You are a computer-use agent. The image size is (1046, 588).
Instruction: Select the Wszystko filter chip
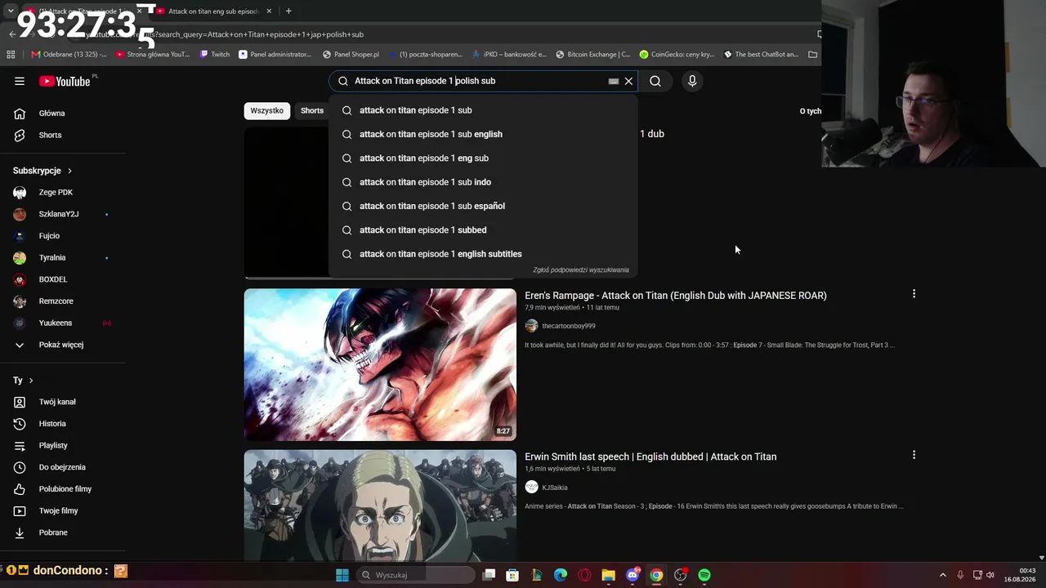pos(267,111)
